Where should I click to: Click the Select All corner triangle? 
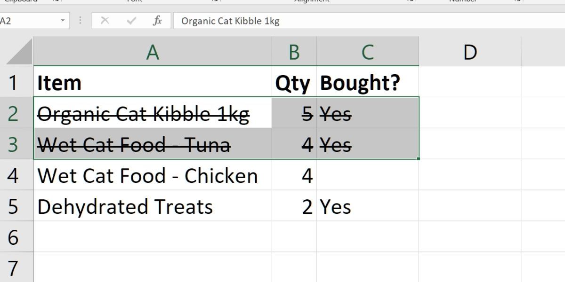pyautogui.click(x=19, y=52)
